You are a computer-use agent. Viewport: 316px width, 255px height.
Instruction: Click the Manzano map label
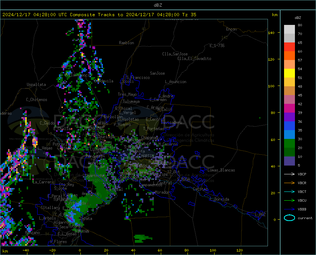(x=32, y=233)
